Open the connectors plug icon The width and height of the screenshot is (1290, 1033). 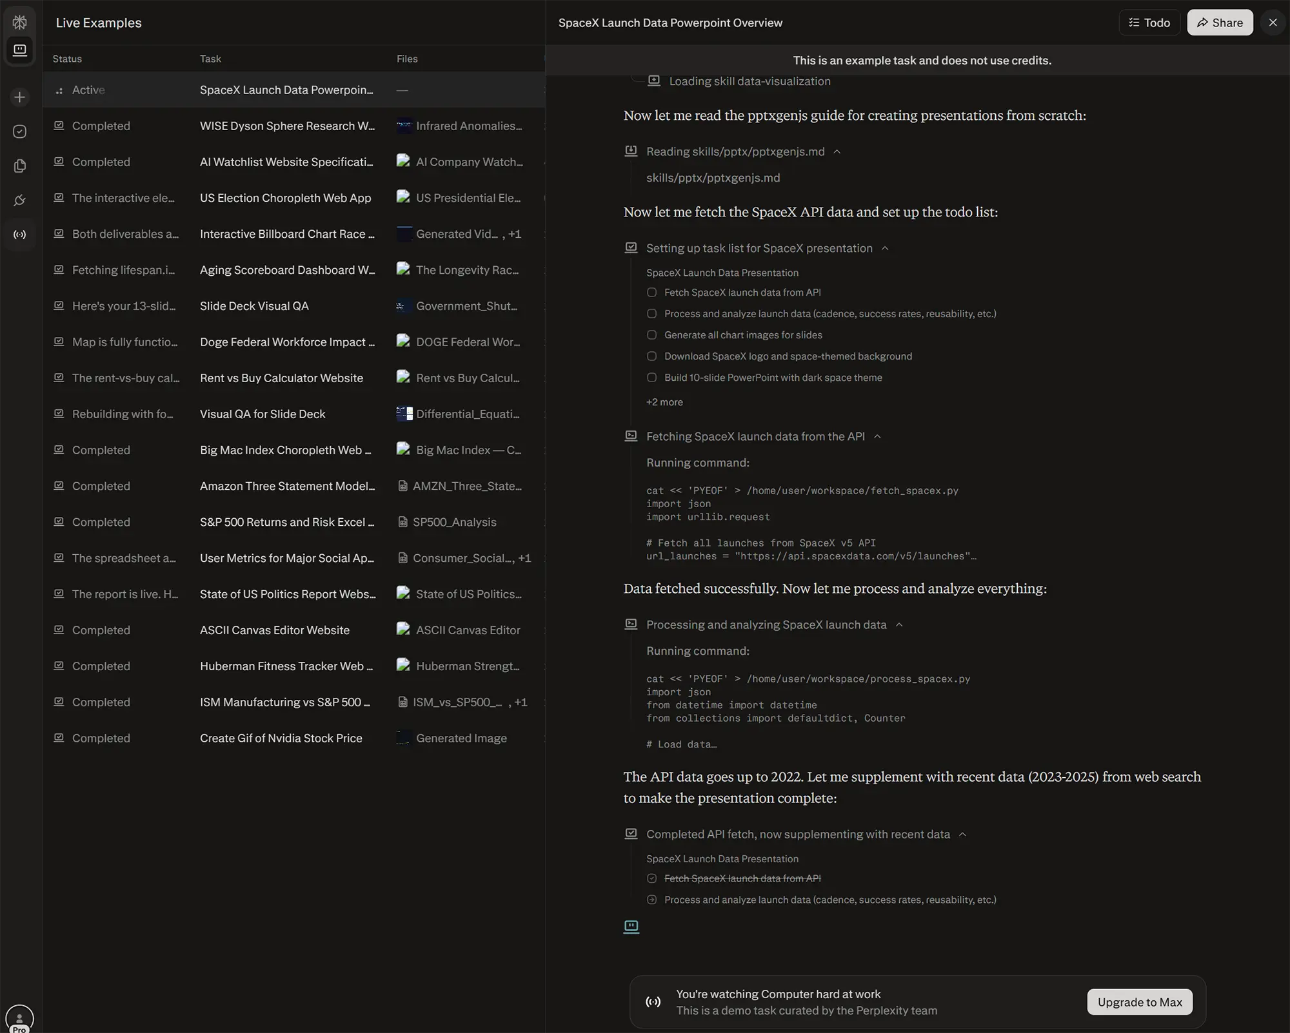point(19,200)
